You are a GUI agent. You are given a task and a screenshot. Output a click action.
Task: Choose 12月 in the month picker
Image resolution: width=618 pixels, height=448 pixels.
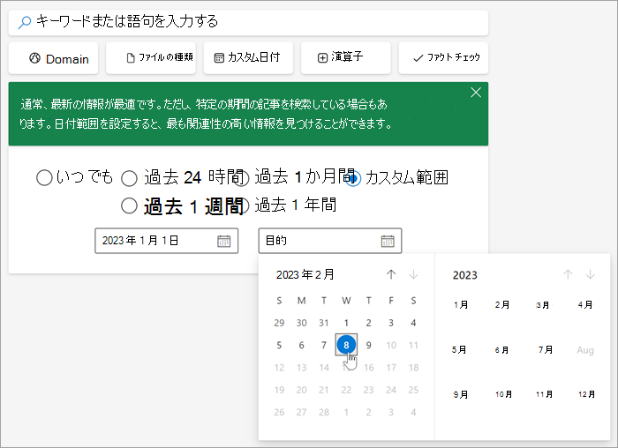[x=586, y=394]
